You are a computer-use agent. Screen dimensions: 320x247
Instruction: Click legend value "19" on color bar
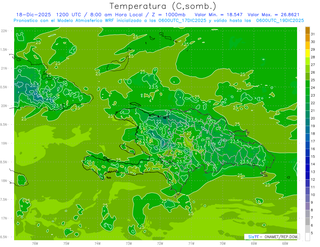pyautogui.click(x=313, y=126)
